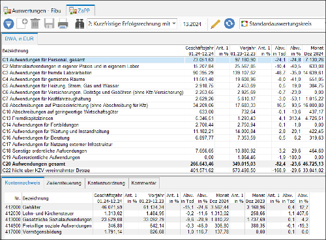Select account 413000 Gesetzliche Sozialaufwendungen
This screenshot has width=326, height=240.
(x=156, y=219)
